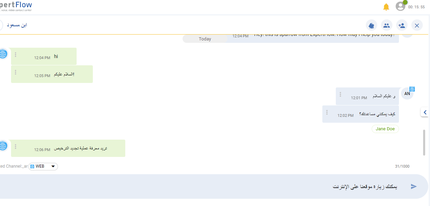Open options on the 12:06 PM customer message
430x206 pixels.
pyautogui.click(x=16, y=147)
